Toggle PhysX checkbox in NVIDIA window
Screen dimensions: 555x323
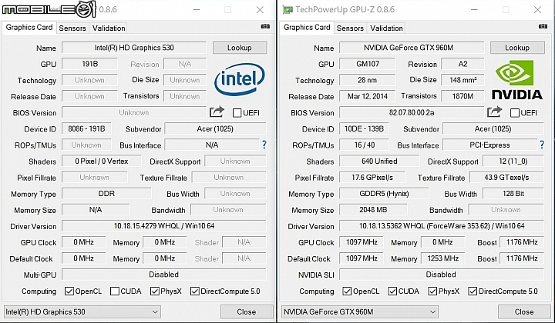432,291
